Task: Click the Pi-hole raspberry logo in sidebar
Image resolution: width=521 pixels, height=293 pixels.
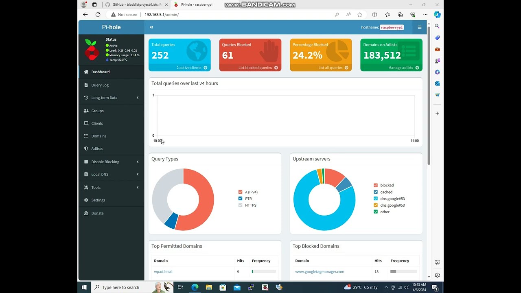Action: pos(91,49)
